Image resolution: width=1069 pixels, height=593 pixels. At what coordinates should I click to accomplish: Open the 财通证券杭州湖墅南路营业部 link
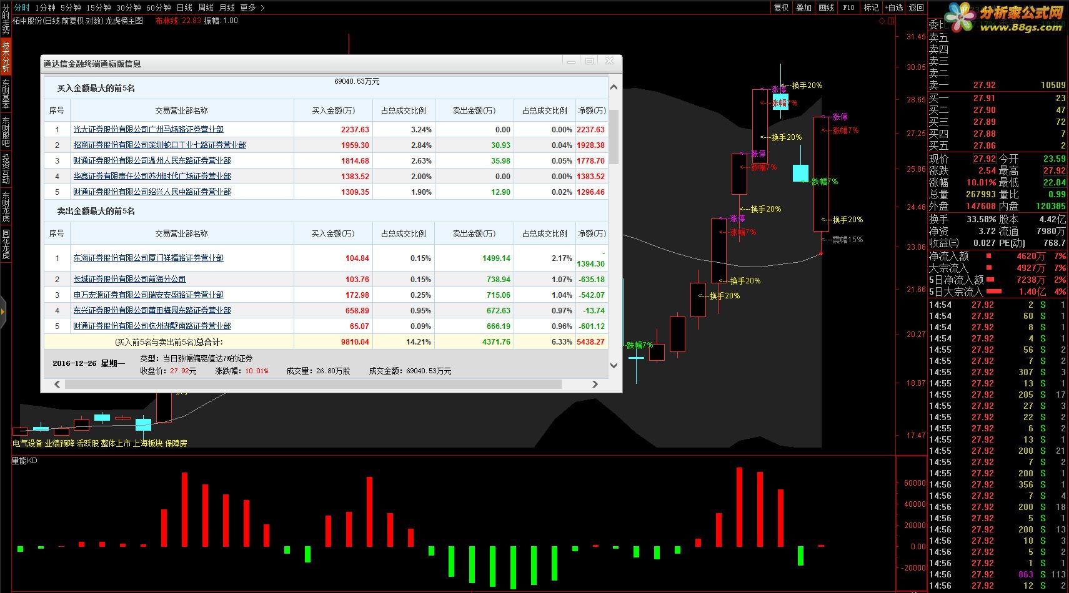pos(152,326)
